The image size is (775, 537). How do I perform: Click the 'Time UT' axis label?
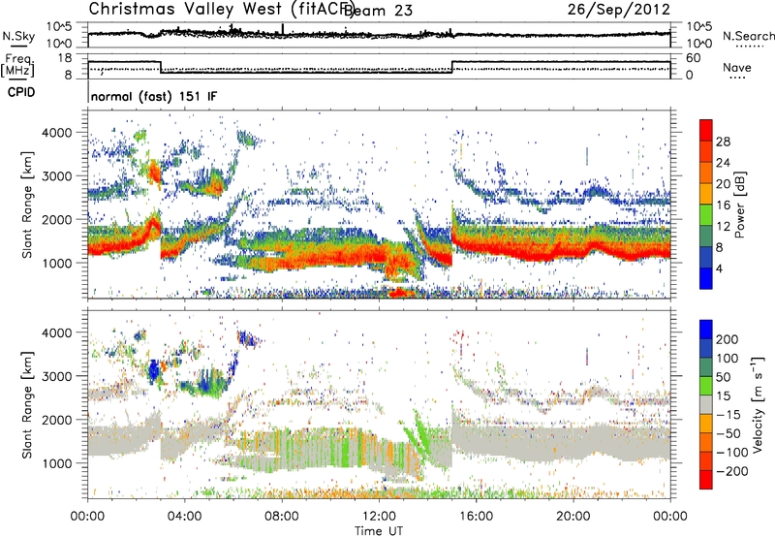tap(379, 530)
